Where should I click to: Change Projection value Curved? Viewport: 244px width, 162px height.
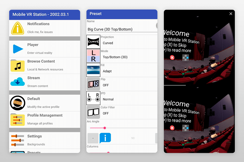tap(108, 43)
